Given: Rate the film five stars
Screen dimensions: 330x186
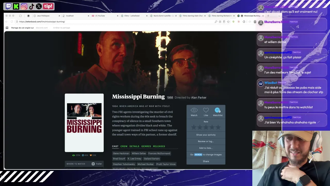Looking at the screenshot, I should (x=218, y=127).
